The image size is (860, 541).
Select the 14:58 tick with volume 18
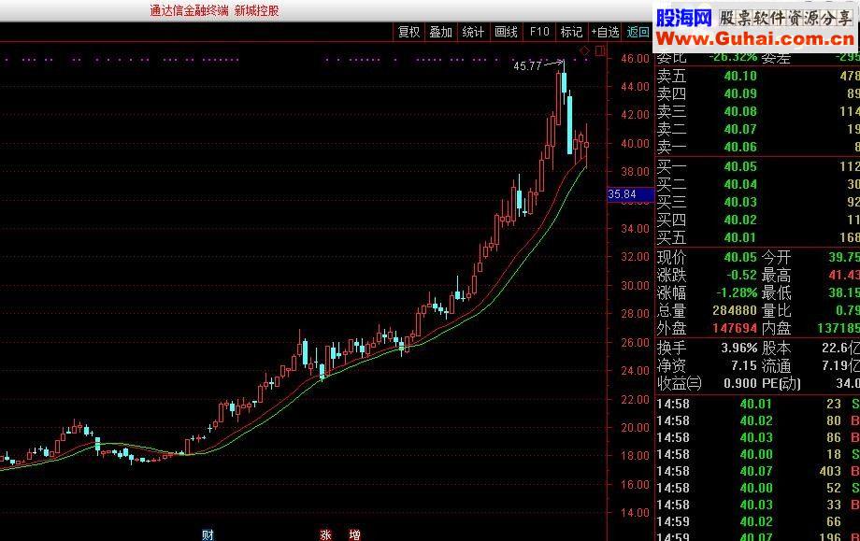point(758,454)
